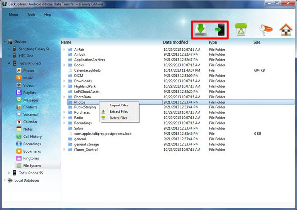Click the house home toolbar icon
Image resolution: width=297 pixels, height=210 pixels.
[286, 29]
